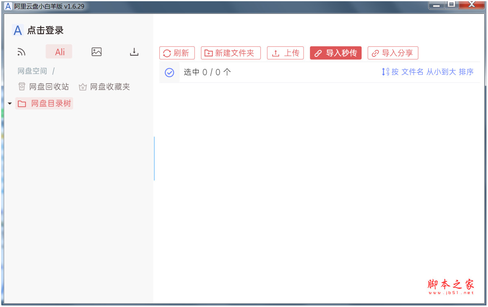The height and width of the screenshot is (307, 488).
Task: Click the 导入秒传 button
Action: (336, 53)
